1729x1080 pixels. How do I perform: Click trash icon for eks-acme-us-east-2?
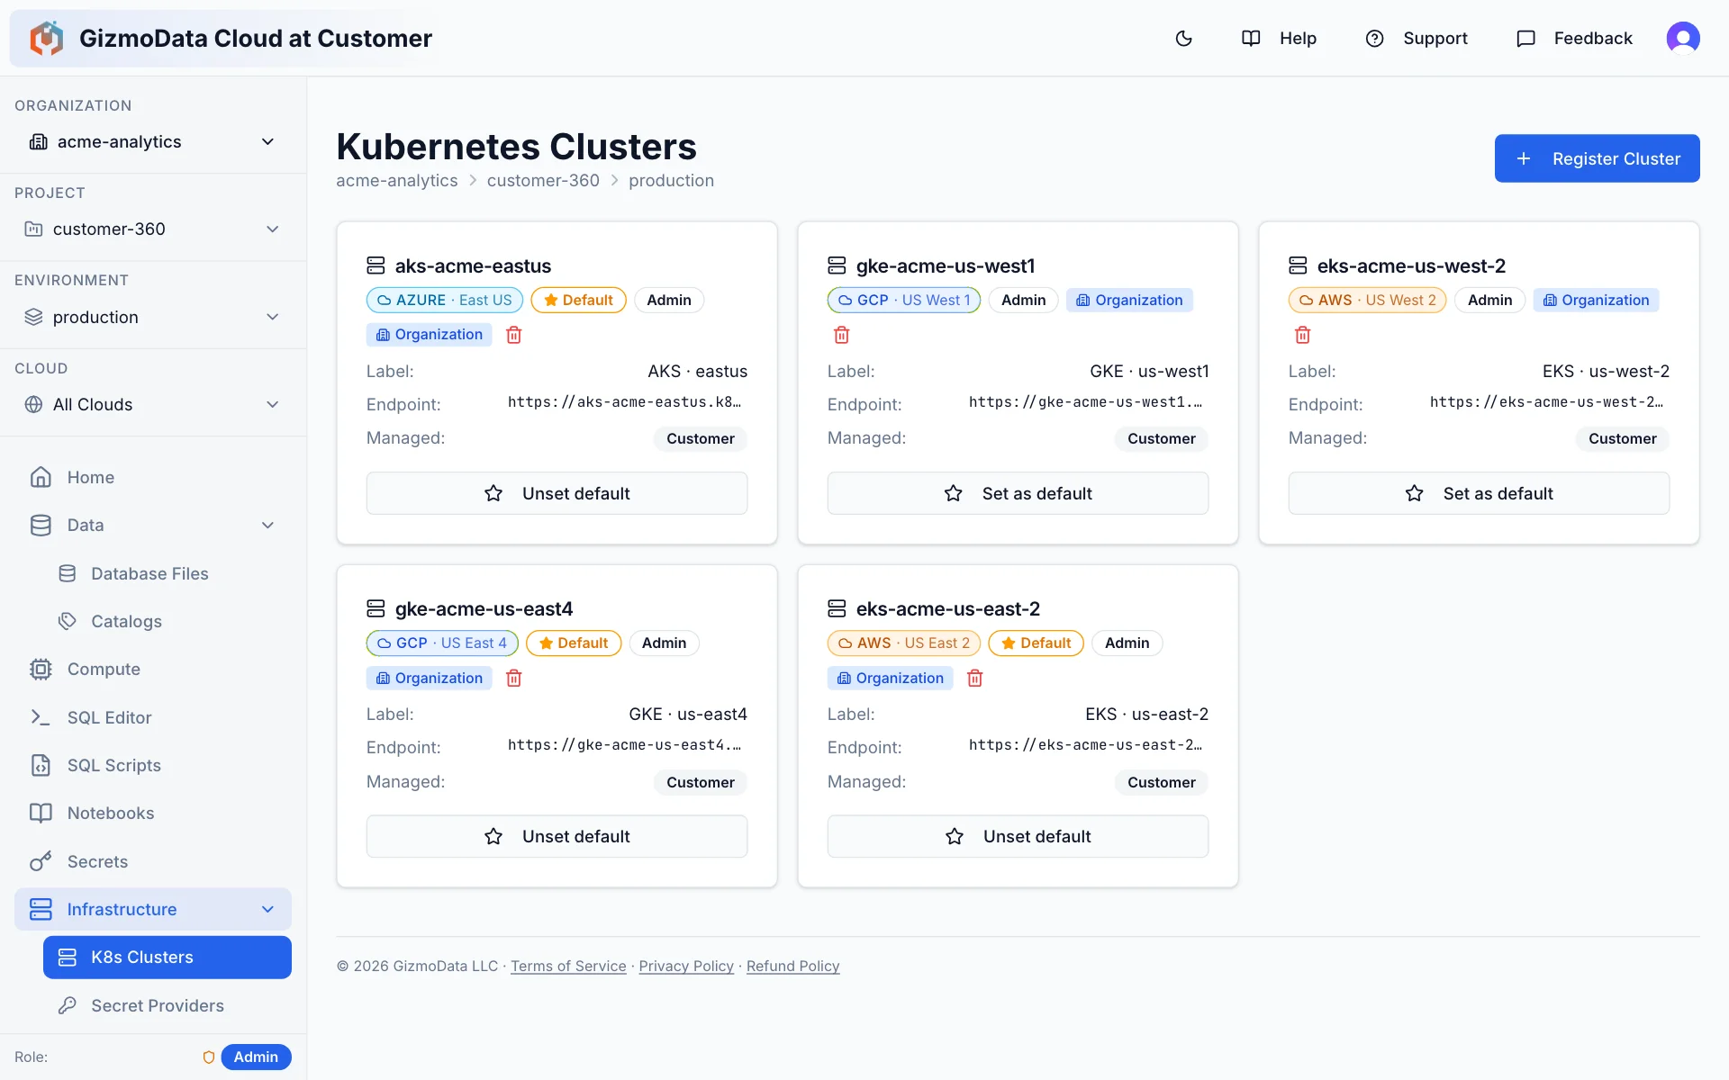975,678
